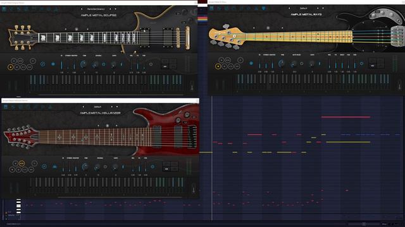This screenshot has height=227, width=405.
Task: Select the bridge pickup on the Eclipse guitar
Action: pyautogui.click(x=168, y=38)
